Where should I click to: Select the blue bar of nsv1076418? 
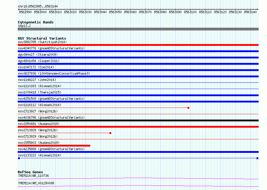pos(138,95)
